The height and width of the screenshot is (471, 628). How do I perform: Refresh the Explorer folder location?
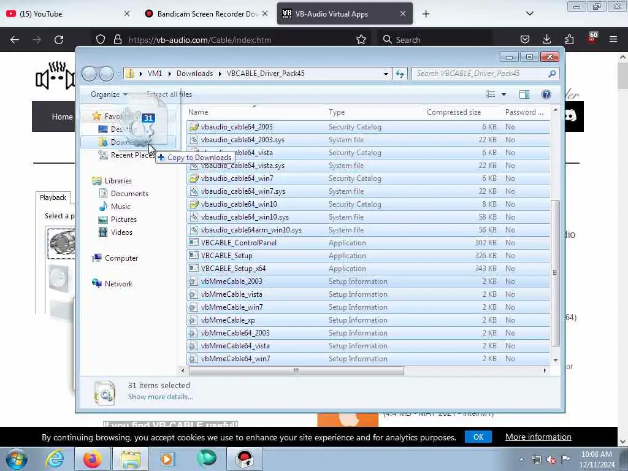pyautogui.click(x=400, y=74)
